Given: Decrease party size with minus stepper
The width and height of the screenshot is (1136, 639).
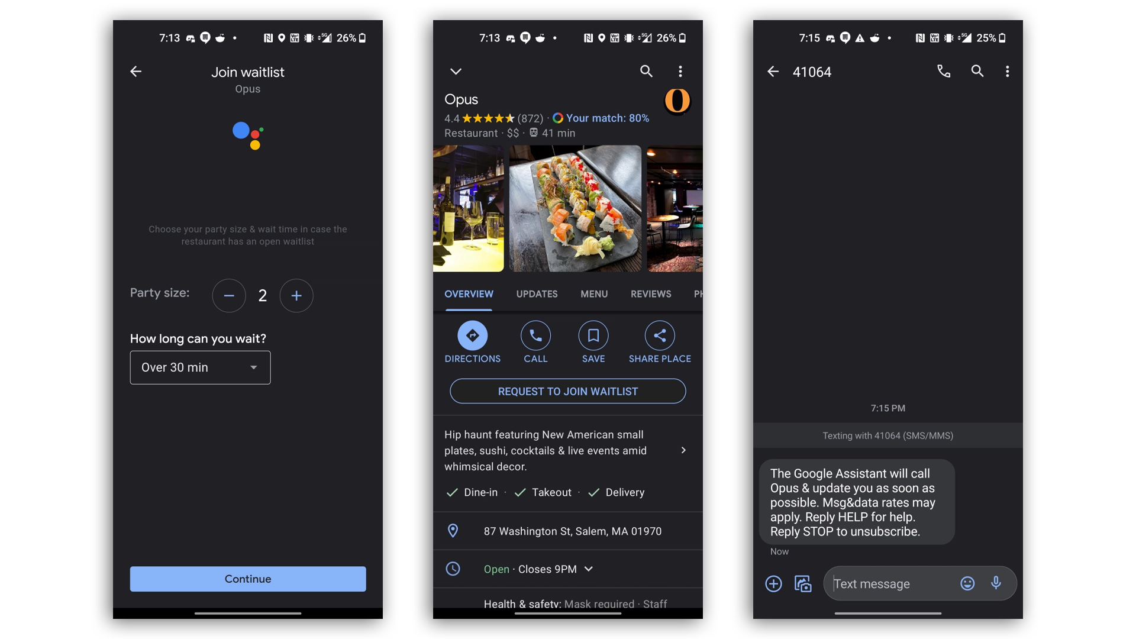Looking at the screenshot, I should [230, 295].
